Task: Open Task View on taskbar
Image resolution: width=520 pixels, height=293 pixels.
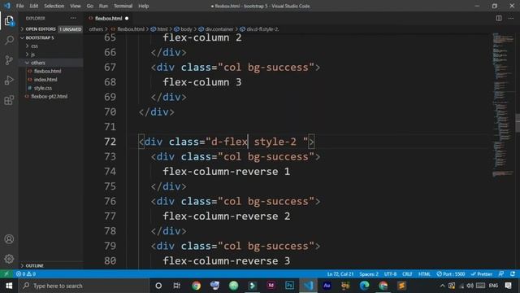Action: pos(177,286)
